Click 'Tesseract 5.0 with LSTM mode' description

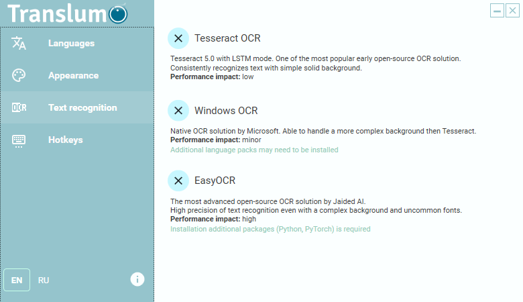point(316,59)
